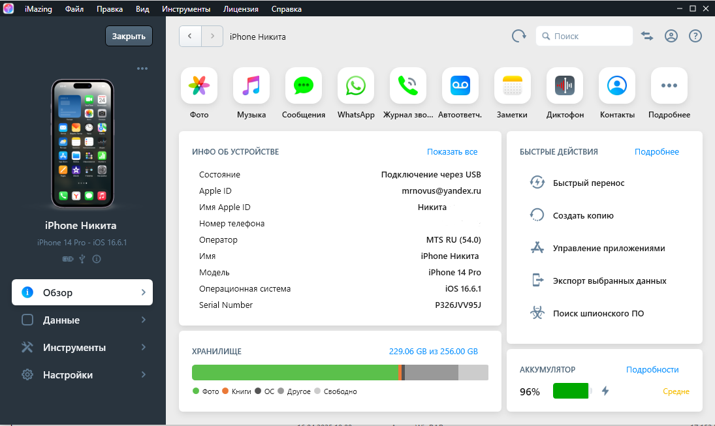Viewport: 715px width, 426px height.
Task: Open the Инструменты menu in menu bar
Action: pos(186,9)
